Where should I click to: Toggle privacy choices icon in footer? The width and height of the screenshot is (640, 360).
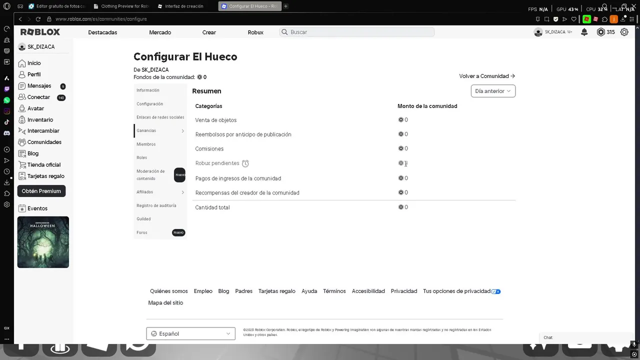pyautogui.click(x=496, y=291)
